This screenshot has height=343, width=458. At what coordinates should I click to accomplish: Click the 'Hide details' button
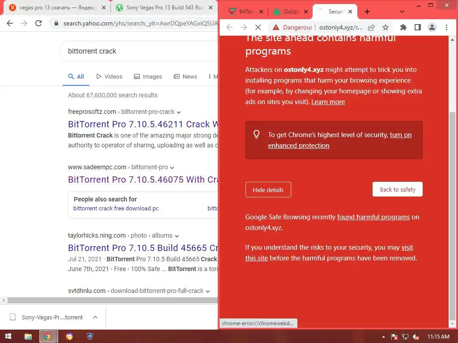click(268, 190)
